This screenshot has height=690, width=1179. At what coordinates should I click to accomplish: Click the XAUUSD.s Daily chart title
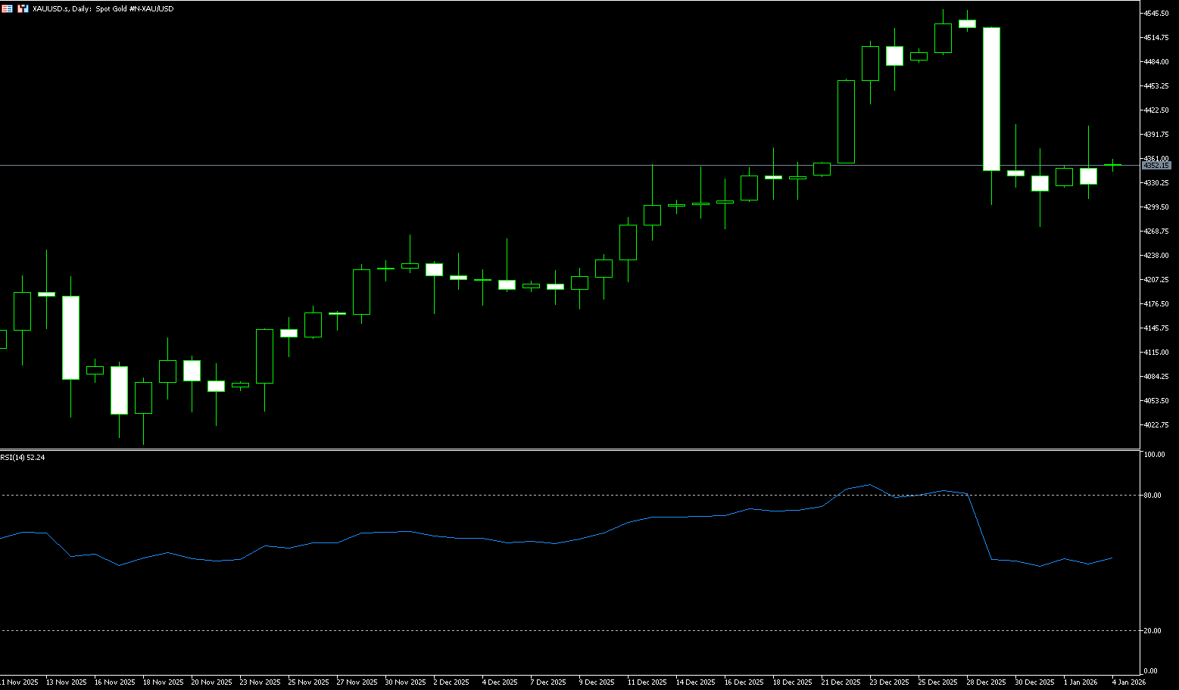tap(103, 8)
